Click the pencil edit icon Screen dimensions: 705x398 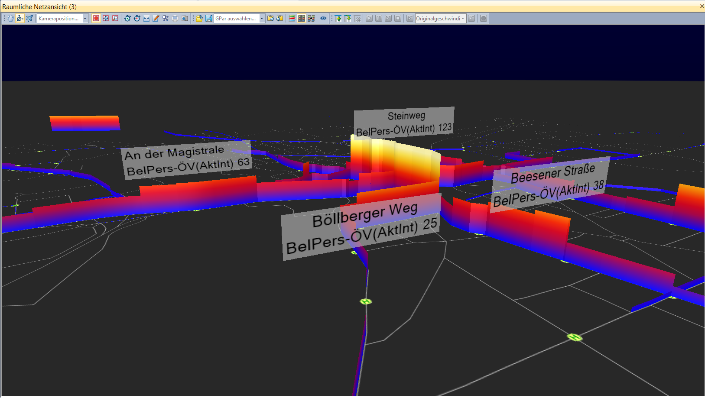156,18
